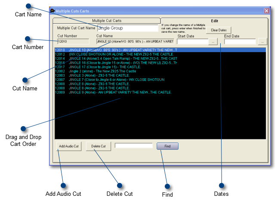Viewport: 277px width, 207px height.
Task: Select the Edit tab
Action: coord(215,21)
